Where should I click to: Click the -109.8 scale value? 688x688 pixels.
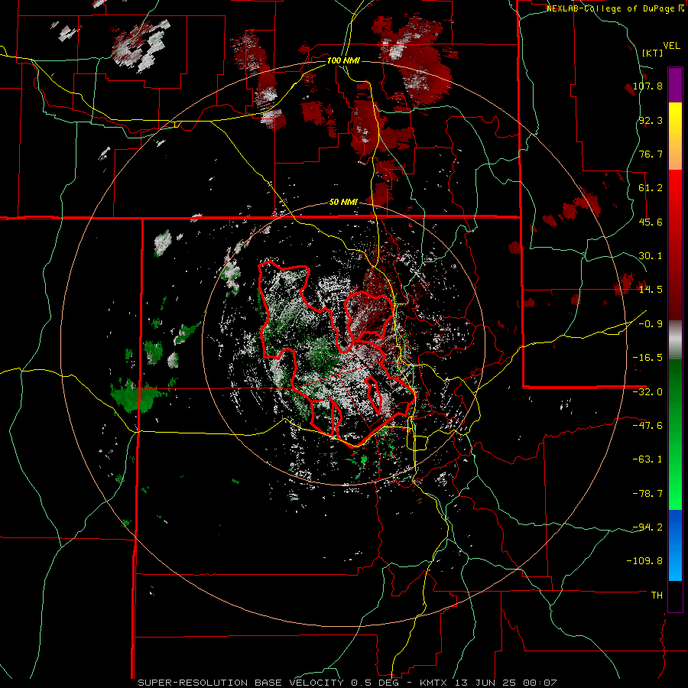645,561
